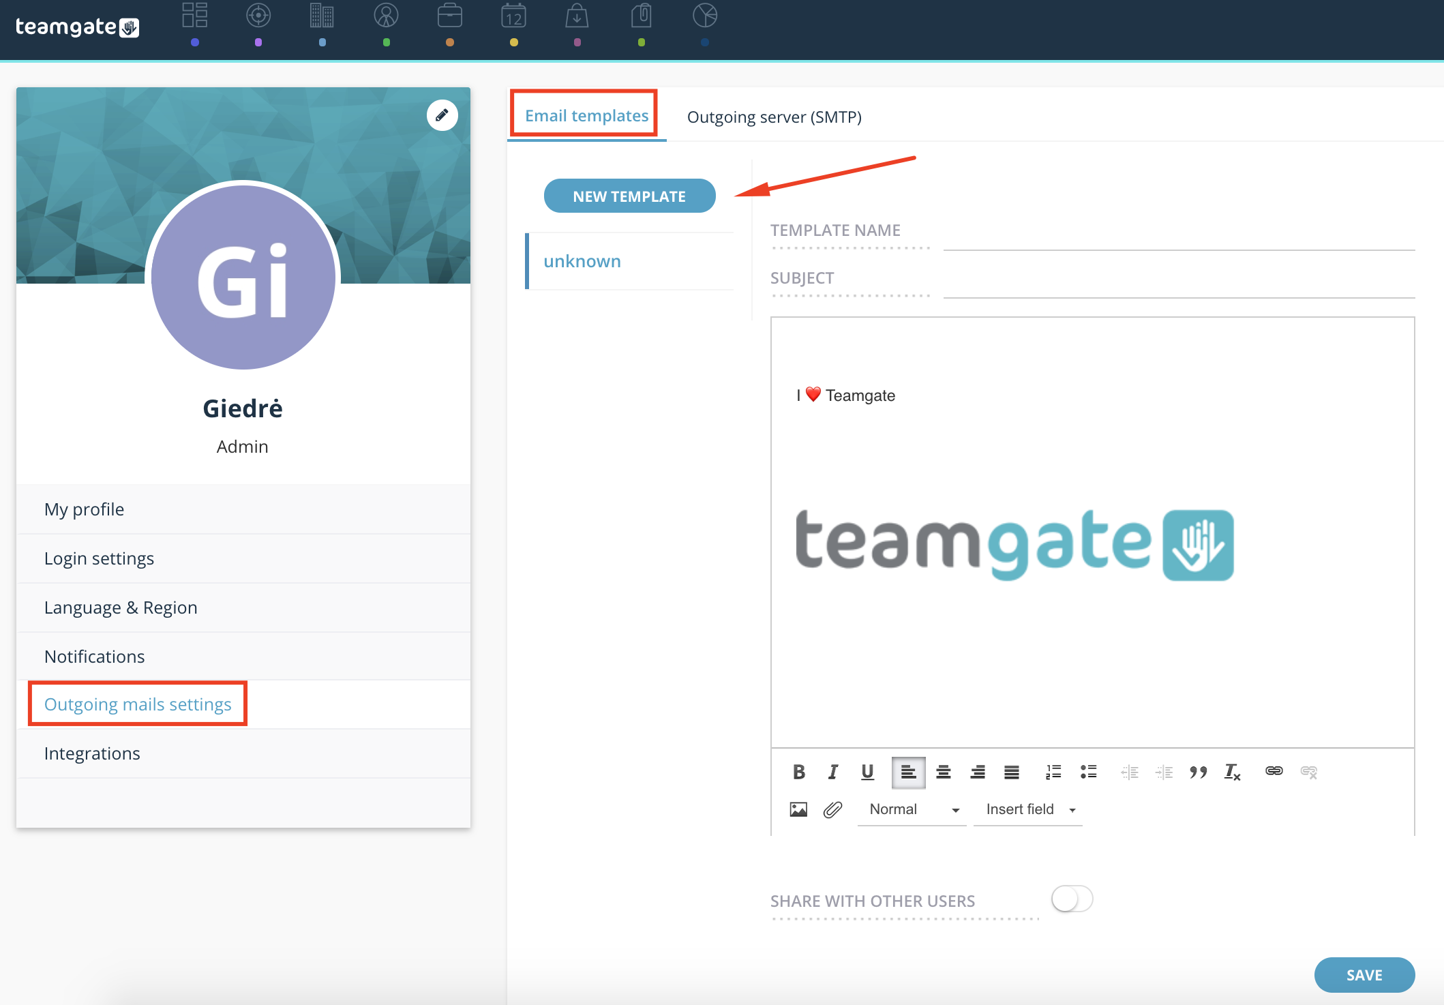
Task: Select the 'unknown' template in the list
Action: point(629,261)
